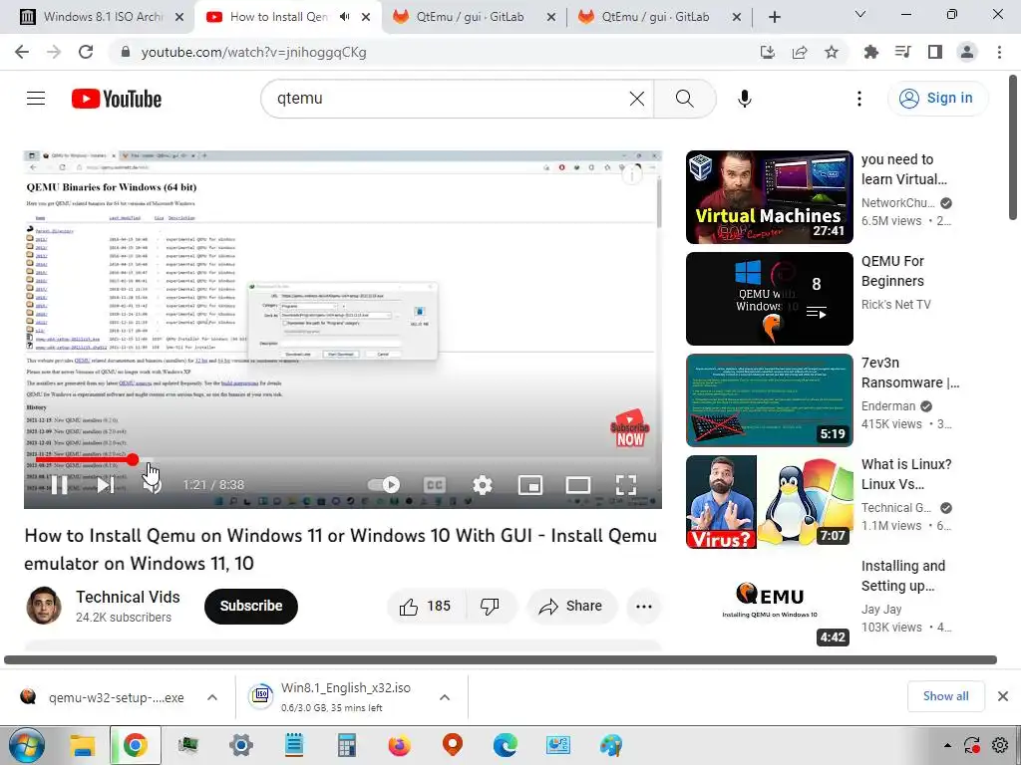Open Calculator from the taskbar
Viewport: 1021px width, 765px height.
346,745
